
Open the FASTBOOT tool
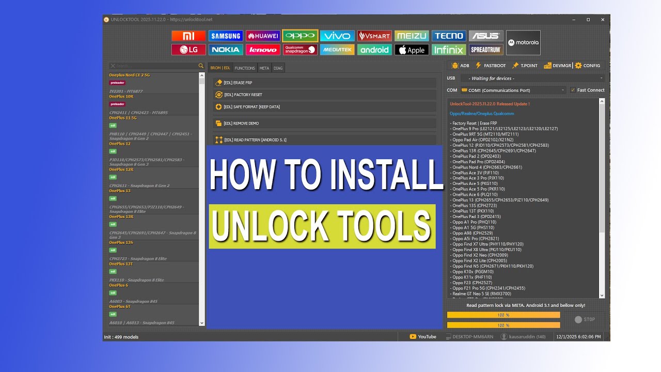(x=490, y=66)
